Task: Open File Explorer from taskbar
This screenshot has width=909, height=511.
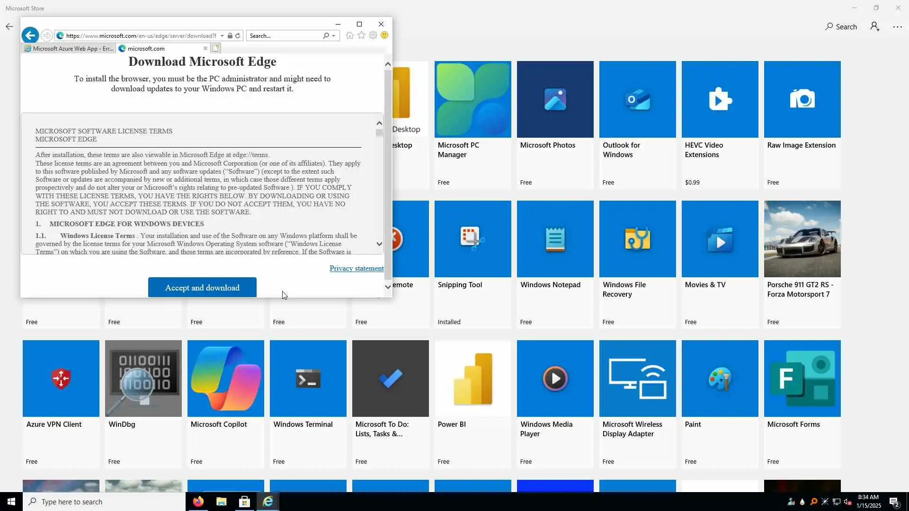Action: point(221,502)
